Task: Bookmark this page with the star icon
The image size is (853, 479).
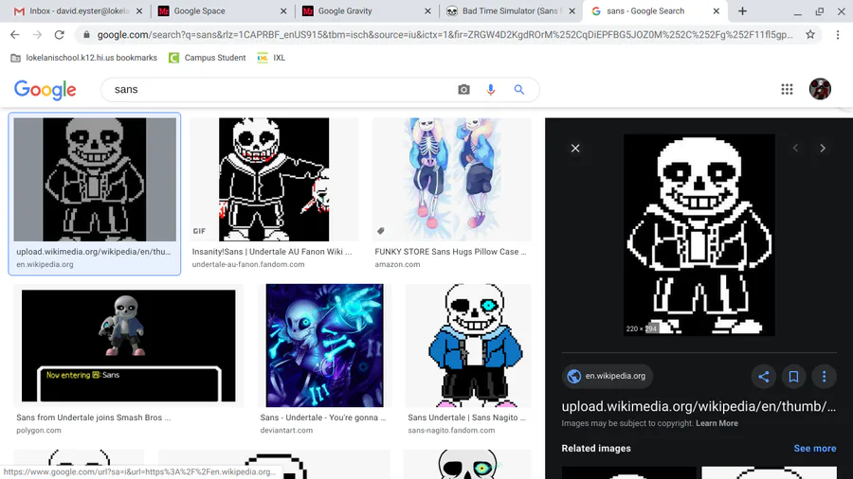Action: [x=810, y=35]
